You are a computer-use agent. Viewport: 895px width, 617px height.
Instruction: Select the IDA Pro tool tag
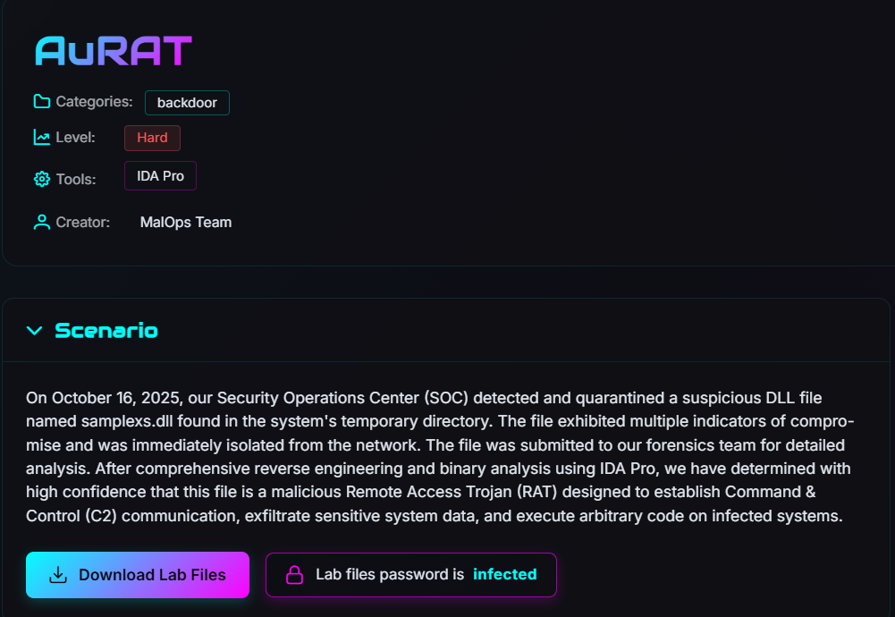[x=160, y=176]
